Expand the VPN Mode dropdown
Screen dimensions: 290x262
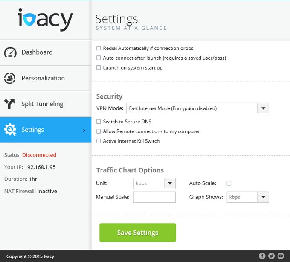pyautogui.click(x=263, y=108)
